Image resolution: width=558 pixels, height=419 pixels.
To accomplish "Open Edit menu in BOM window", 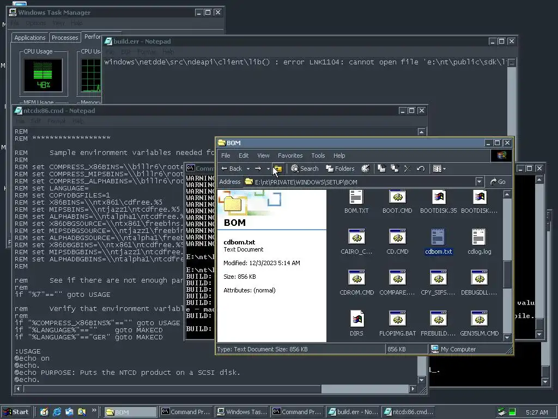I will point(244,155).
